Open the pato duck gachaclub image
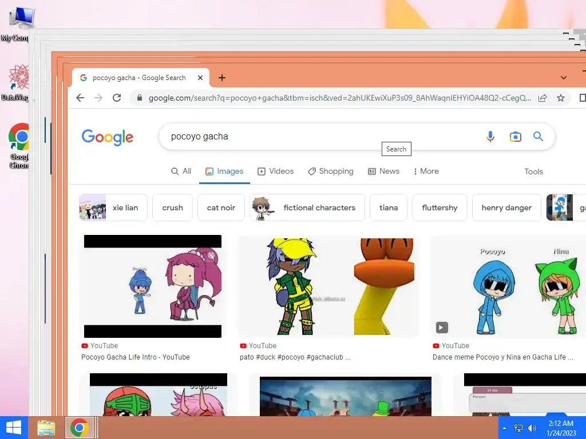The width and height of the screenshot is (586, 439). [328, 286]
